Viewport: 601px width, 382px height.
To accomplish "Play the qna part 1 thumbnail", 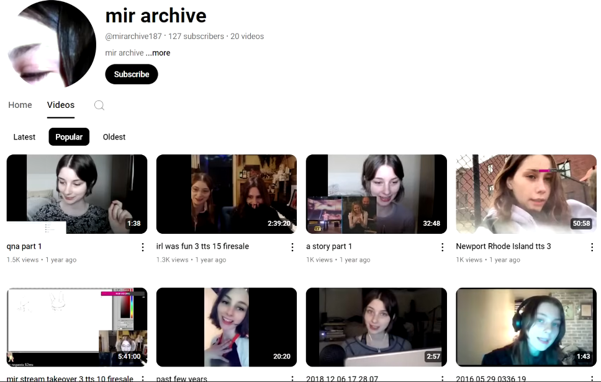I will 77,194.
